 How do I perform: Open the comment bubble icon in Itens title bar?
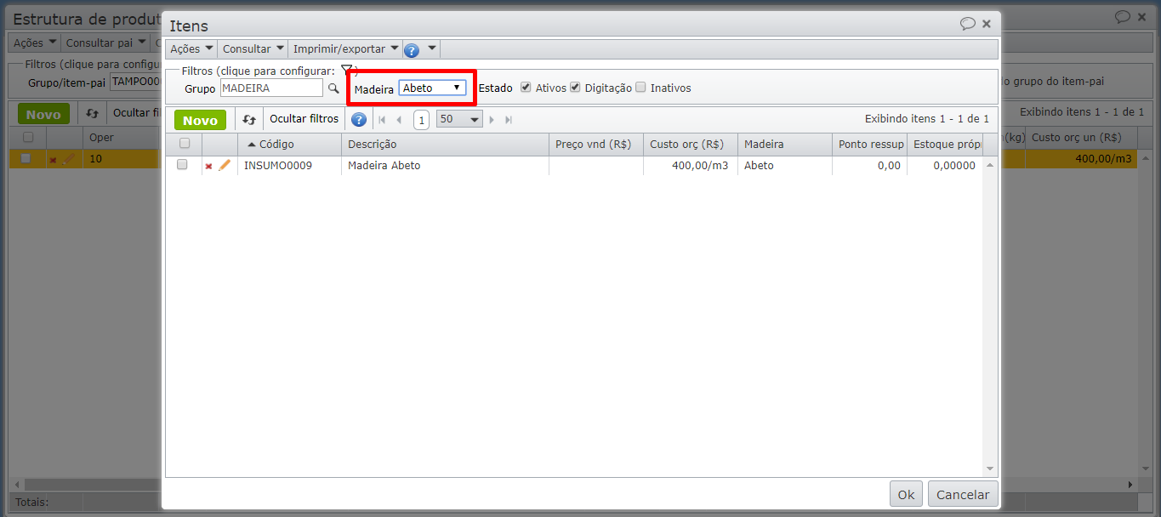[x=967, y=24]
